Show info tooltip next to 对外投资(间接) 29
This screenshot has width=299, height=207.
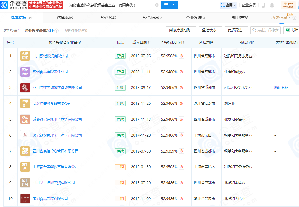(56, 30)
